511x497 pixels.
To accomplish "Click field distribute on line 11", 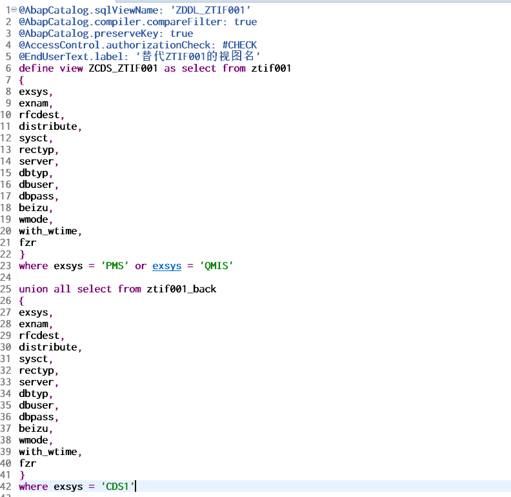I will pos(48,127).
